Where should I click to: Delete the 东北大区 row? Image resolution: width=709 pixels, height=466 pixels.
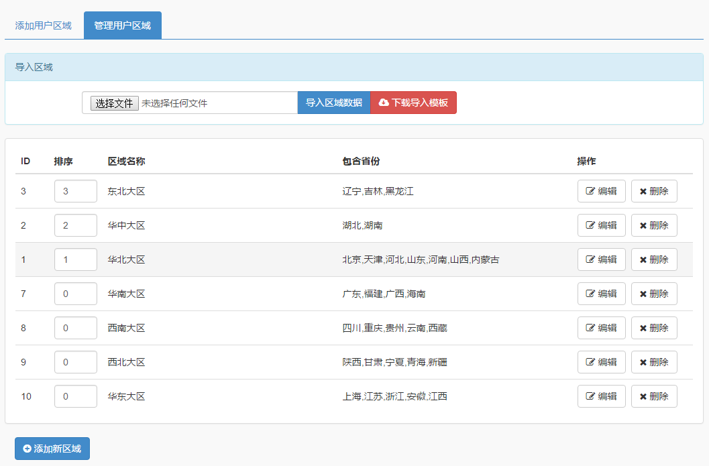(654, 191)
